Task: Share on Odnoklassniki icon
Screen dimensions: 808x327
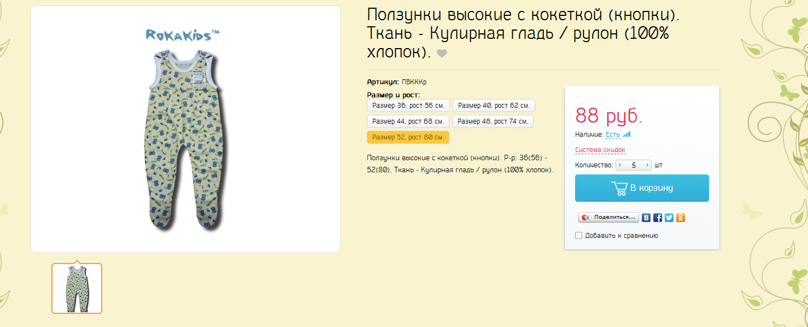Action: pyautogui.click(x=681, y=218)
